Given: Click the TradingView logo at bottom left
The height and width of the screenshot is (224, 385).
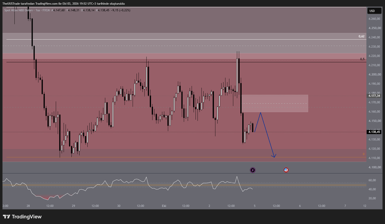Looking at the screenshot, I should pyautogui.click(x=22, y=217).
